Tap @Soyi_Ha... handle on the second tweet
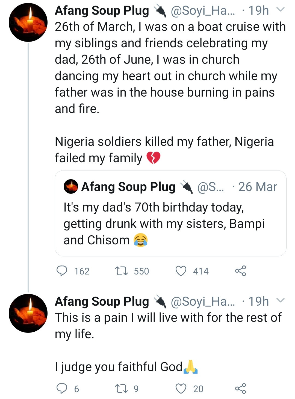Viewport: 295px width, 399px height. (203, 301)
